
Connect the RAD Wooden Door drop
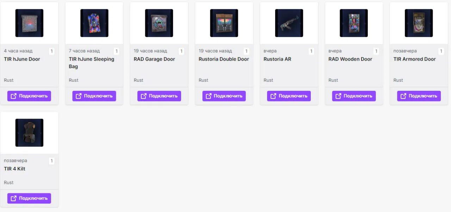[354, 96]
